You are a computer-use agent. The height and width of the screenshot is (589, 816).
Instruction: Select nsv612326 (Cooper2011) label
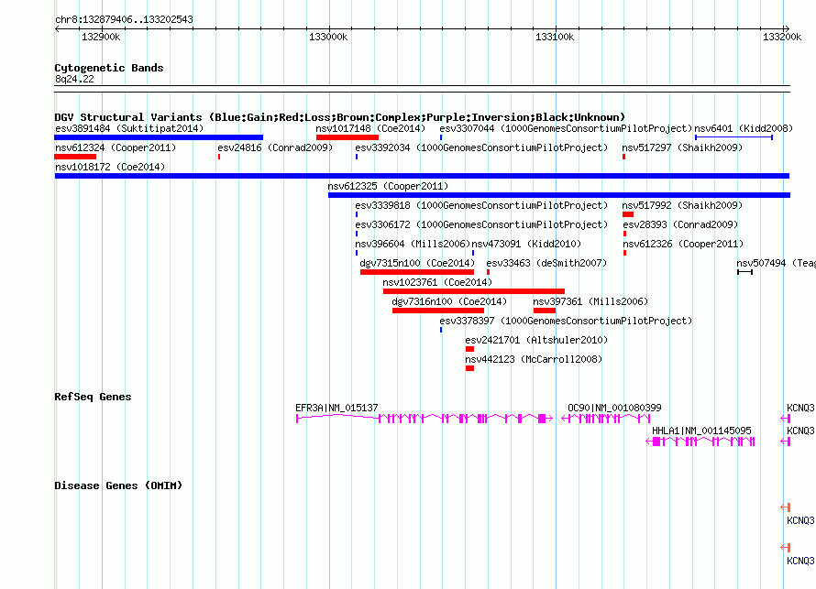pos(683,244)
